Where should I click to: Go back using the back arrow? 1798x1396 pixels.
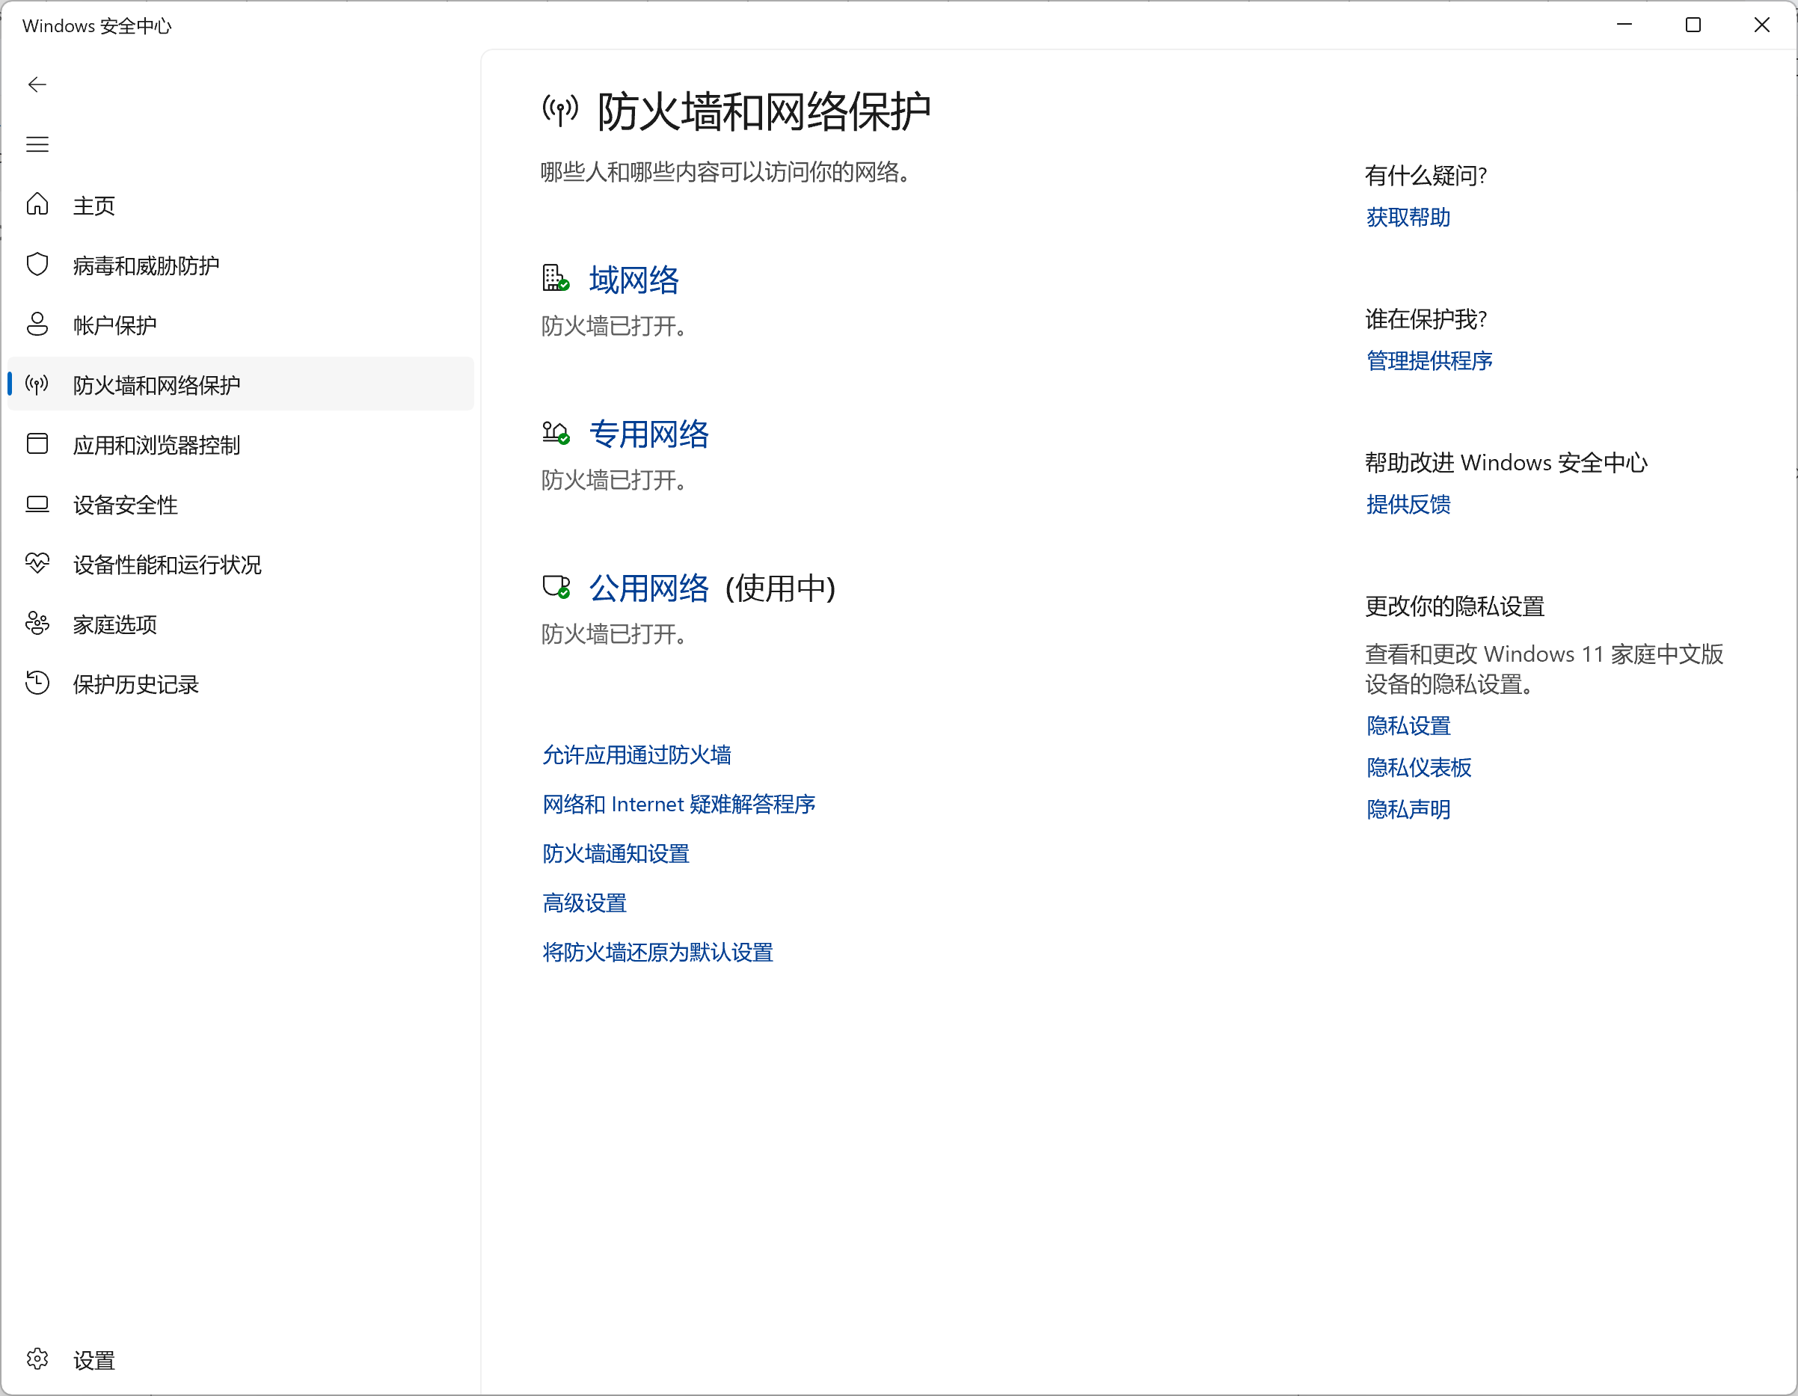tap(37, 84)
